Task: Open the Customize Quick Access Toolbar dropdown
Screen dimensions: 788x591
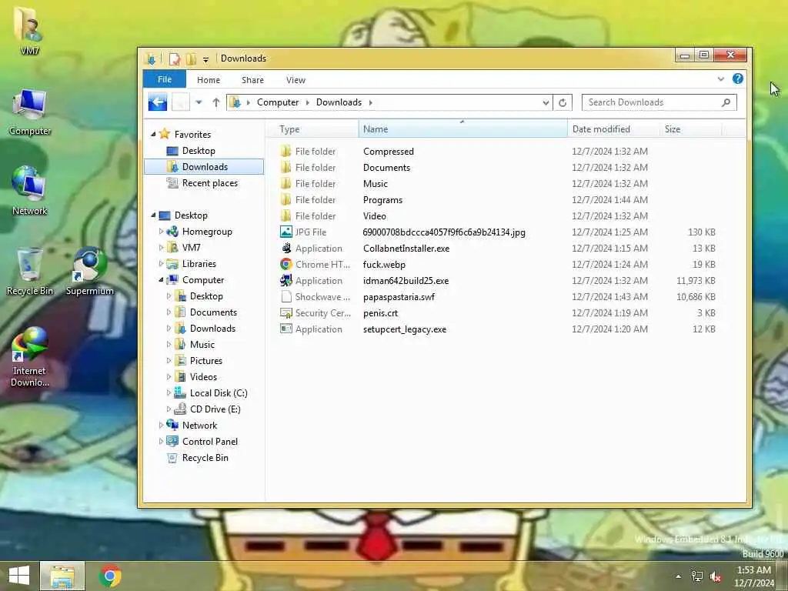Action: tap(205, 60)
